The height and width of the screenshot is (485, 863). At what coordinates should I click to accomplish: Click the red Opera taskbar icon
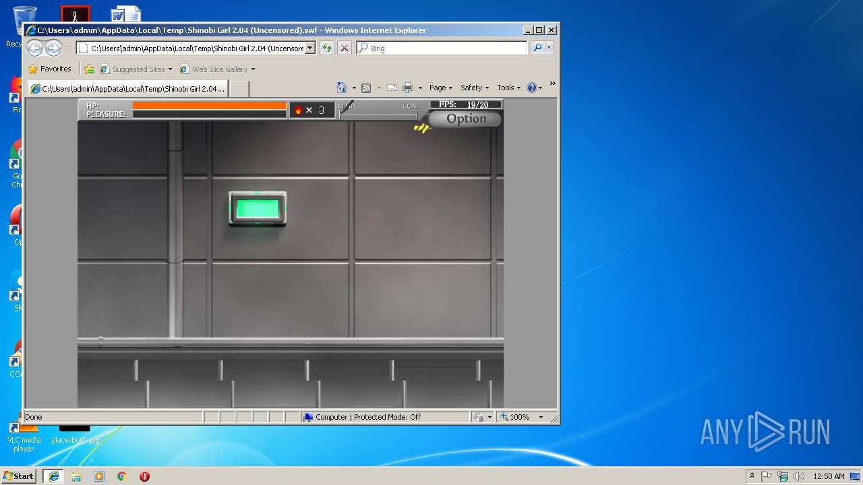click(x=144, y=476)
